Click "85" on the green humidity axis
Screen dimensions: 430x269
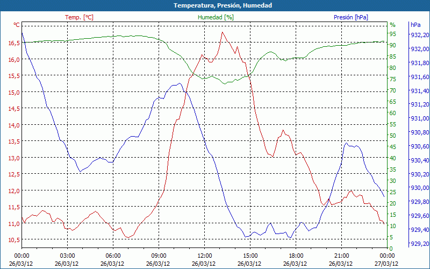pos(393,56)
